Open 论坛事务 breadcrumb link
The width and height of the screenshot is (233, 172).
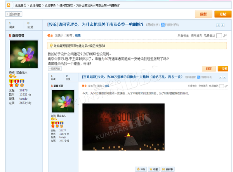pos(50,5)
